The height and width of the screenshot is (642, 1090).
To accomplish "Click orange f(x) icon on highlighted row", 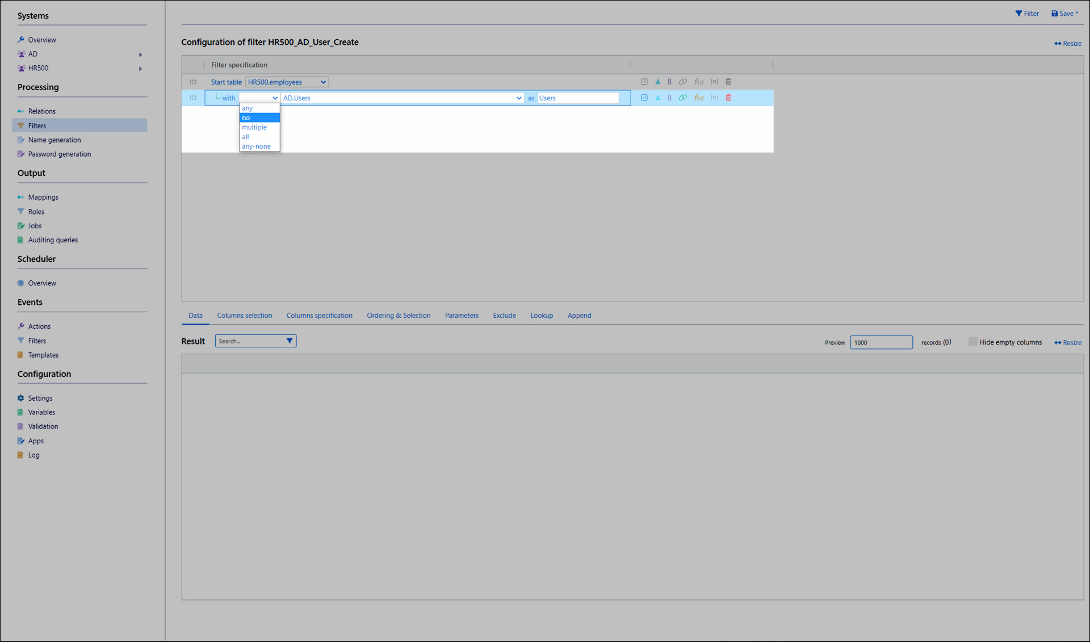I will click(699, 98).
